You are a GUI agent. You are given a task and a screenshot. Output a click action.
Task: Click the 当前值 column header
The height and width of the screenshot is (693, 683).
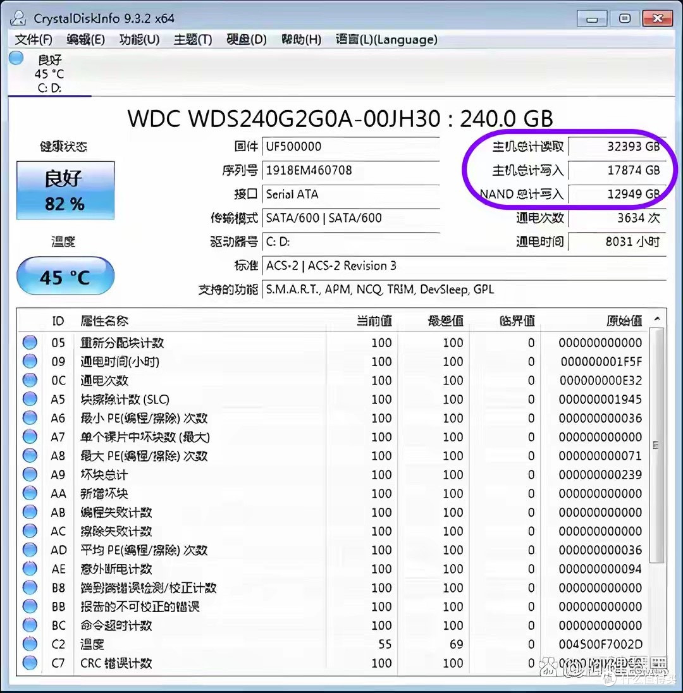[x=374, y=321]
